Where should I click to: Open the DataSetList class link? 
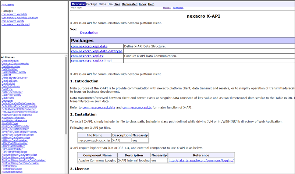tap(8, 84)
